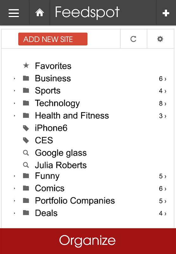The height and width of the screenshot is (254, 176).
Task: Open Sports unread count chevron
Action: tap(163, 91)
